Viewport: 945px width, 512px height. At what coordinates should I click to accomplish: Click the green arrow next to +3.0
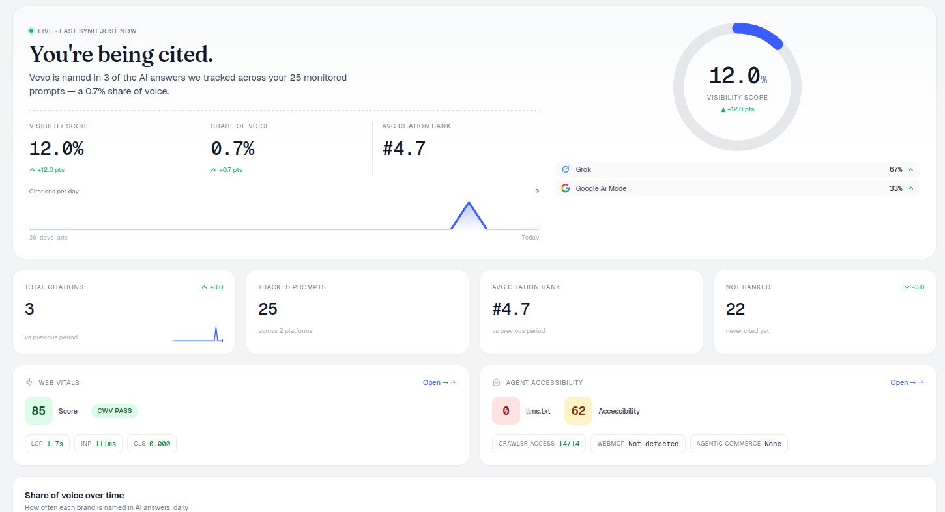point(204,287)
